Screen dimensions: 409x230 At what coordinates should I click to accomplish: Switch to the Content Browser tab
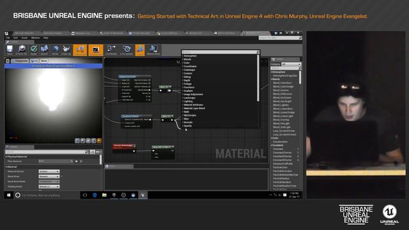[x=141, y=33]
